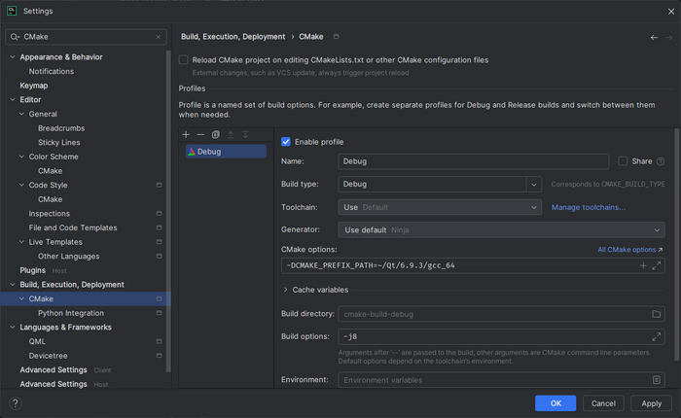The image size is (681, 418).
Task: Select the Debug profile in list
Action: click(226, 152)
